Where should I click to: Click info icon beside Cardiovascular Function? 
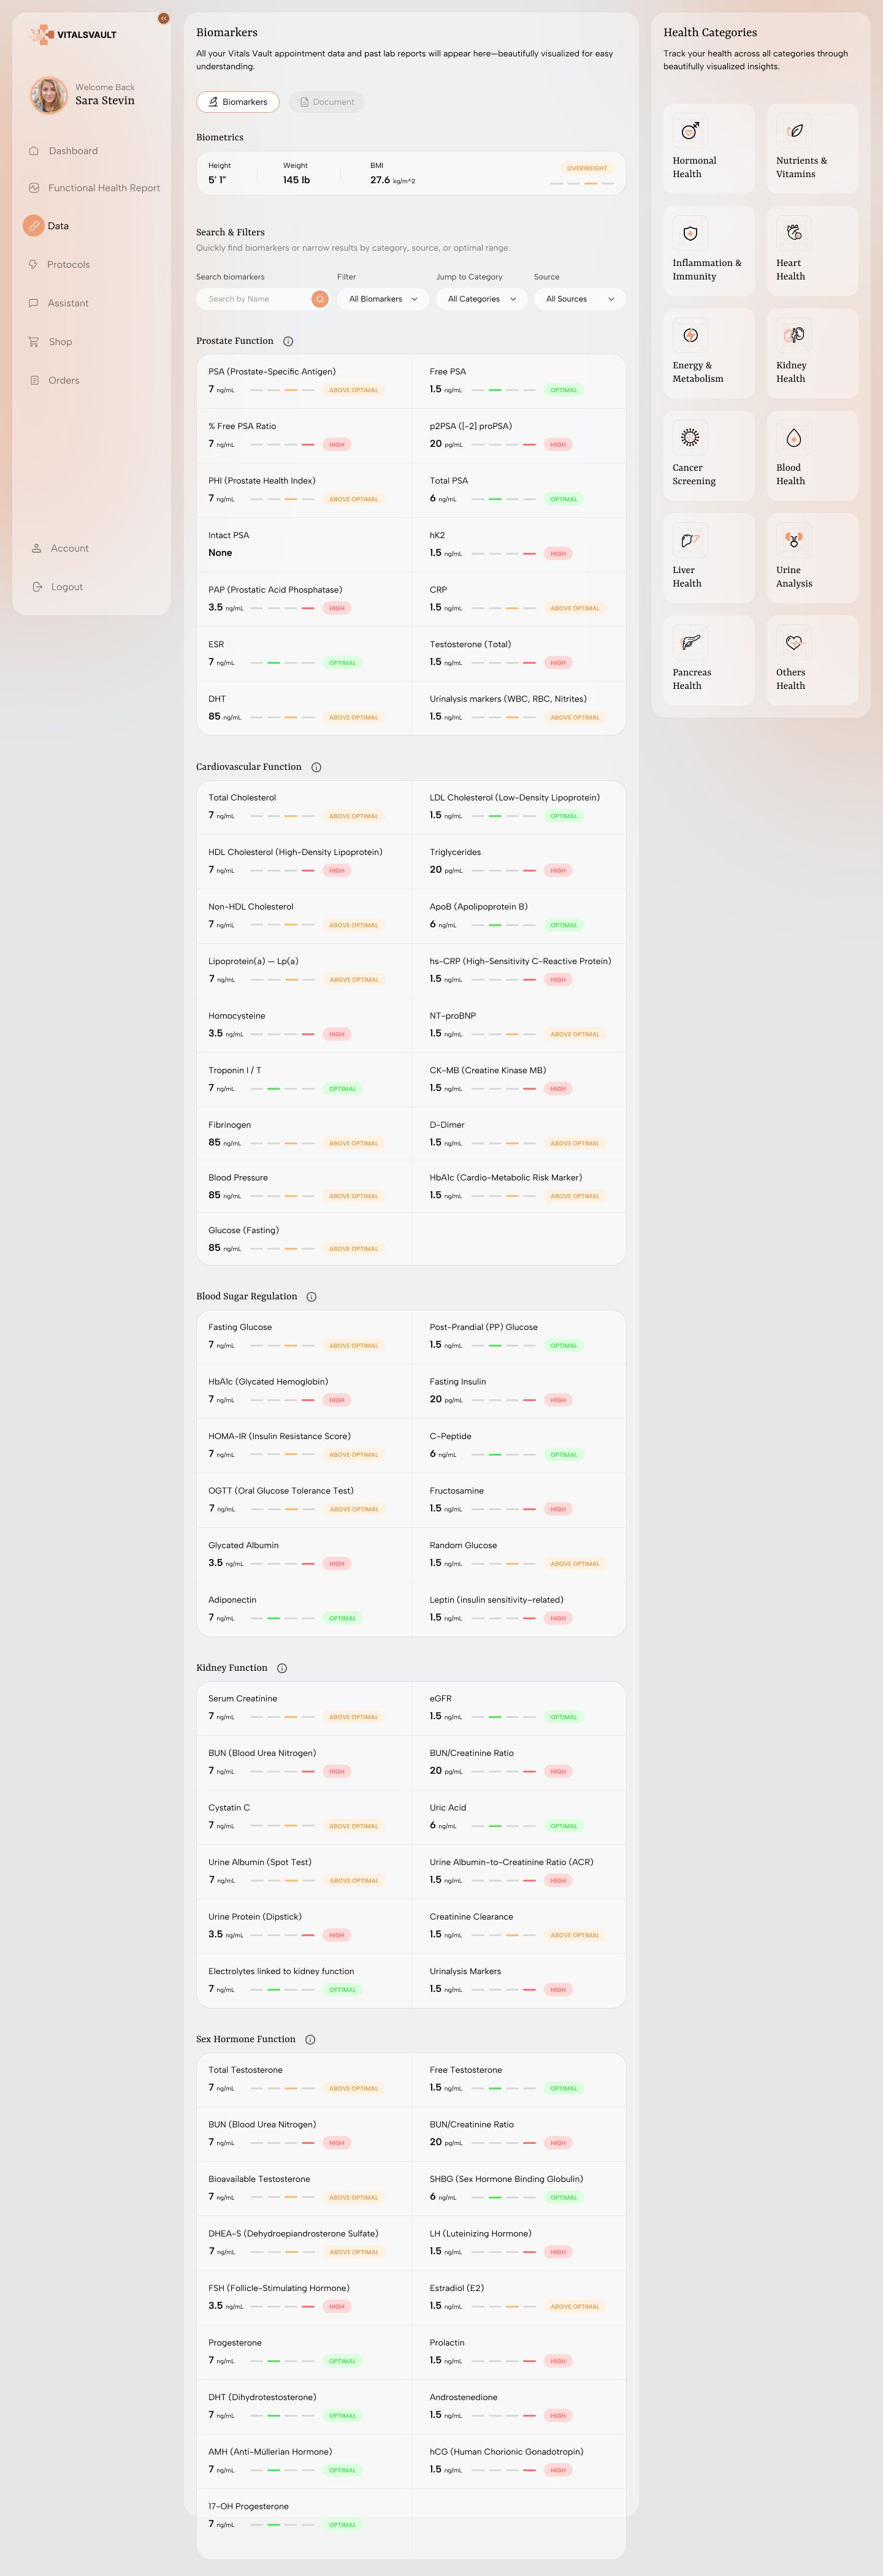pos(316,768)
